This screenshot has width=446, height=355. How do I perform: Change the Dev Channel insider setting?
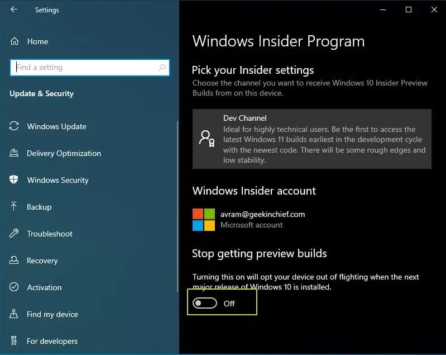click(311, 139)
